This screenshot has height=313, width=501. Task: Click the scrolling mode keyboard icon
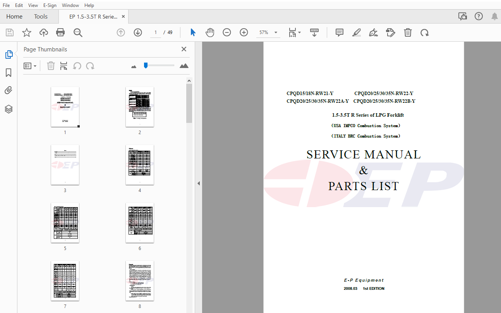click(x=314, y=32)
